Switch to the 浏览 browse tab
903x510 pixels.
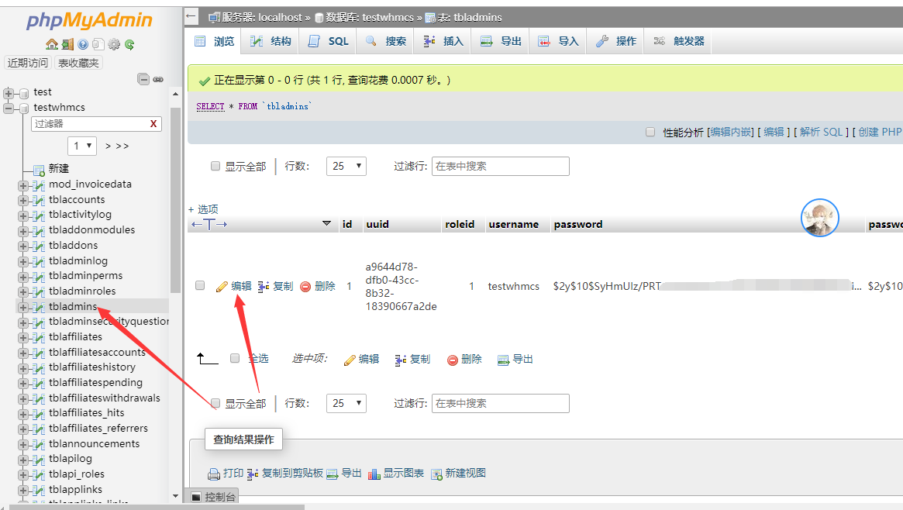pyautogui.click(x=214, y=41)
